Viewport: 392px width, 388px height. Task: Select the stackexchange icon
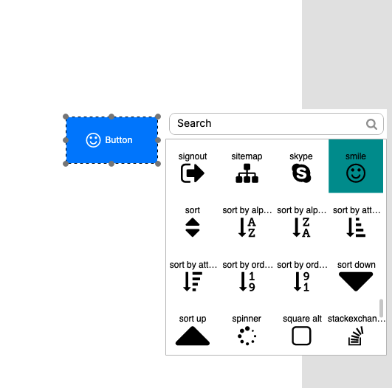click(x=356, y=336)
